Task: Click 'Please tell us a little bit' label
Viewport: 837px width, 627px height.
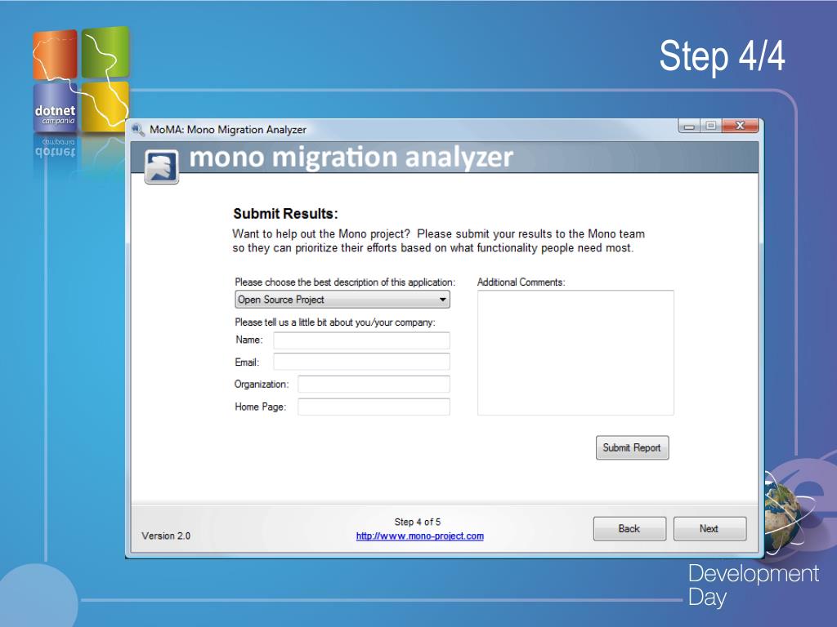Action: (335, 322)
